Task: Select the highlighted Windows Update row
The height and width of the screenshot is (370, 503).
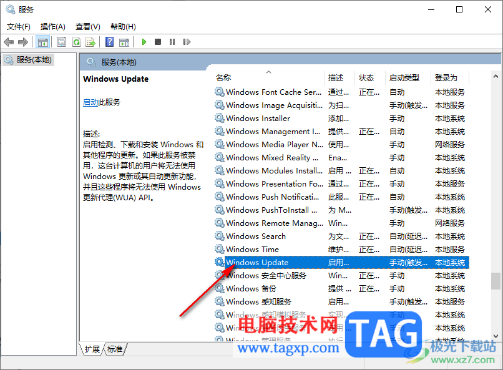Action: tap(341, 263)
